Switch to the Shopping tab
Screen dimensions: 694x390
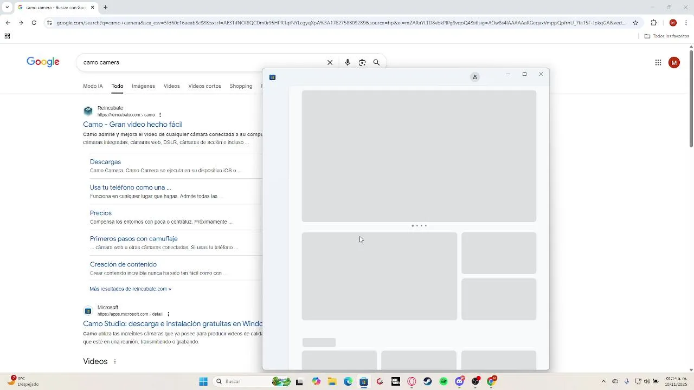(x=241, y=86)
